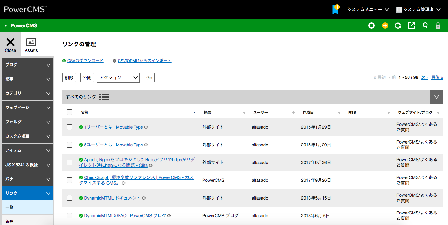
Task: Open the アクション... dropdown
Action: (x=118, y=78)
